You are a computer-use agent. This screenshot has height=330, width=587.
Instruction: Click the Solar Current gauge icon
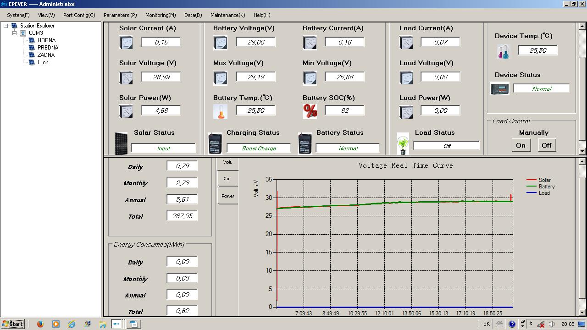126,43
